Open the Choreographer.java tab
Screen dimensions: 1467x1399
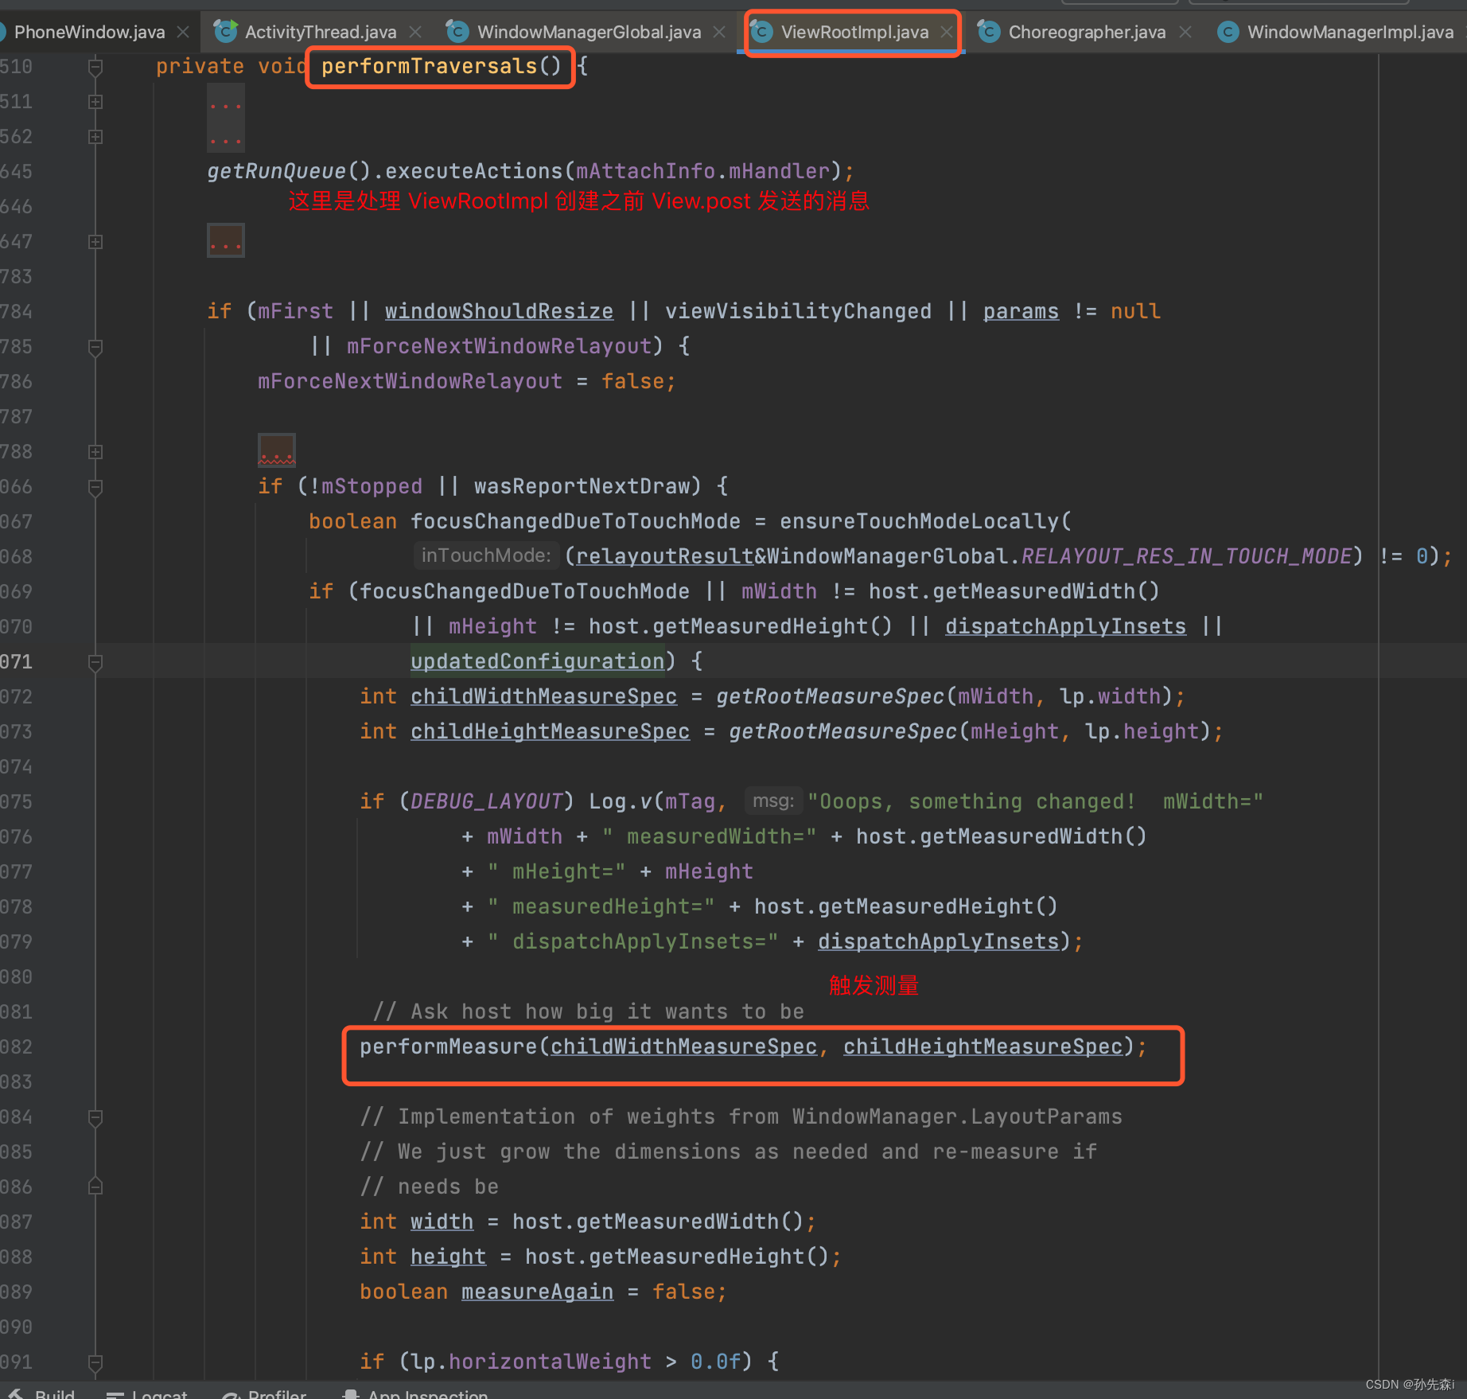pyautogui.click(x=1087, y=32)
